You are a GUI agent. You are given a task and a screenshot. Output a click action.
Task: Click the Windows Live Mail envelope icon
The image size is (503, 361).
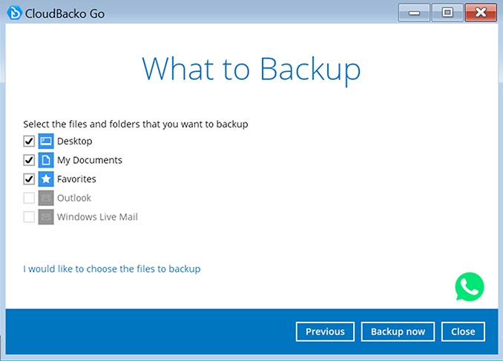[46, 217]
